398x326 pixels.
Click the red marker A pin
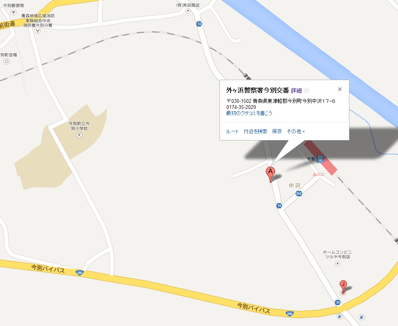(270, 175)
